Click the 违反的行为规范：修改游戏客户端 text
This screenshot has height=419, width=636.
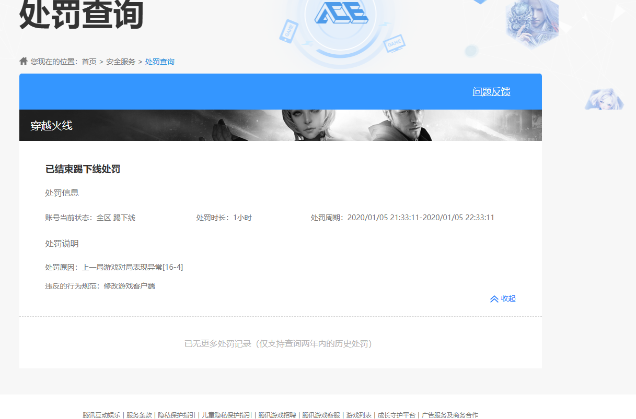[x=100, y=286]
